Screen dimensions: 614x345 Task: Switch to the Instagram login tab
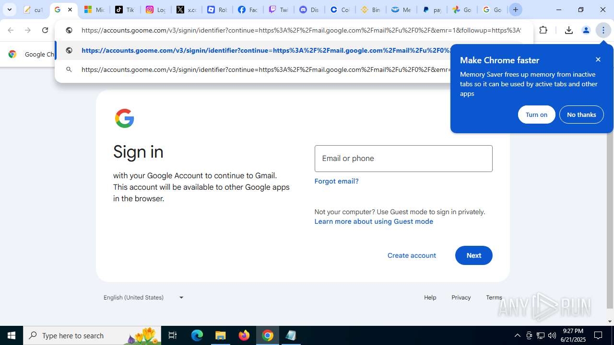[155, 10]
